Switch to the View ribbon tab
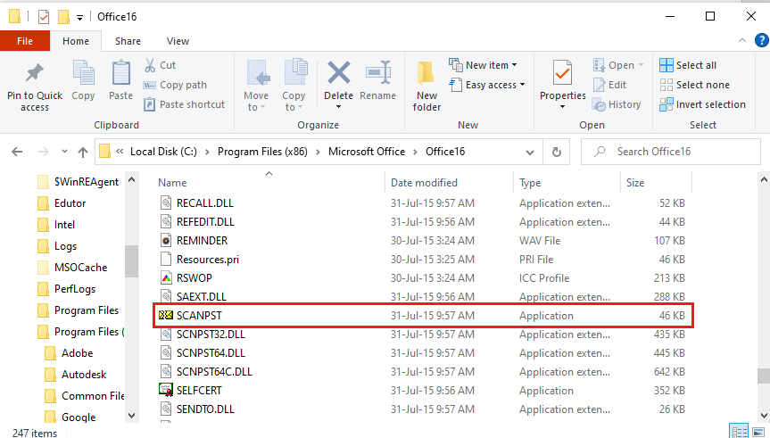Image resolution: width=770 pixels, height=438 pixels. coord(178,41)
